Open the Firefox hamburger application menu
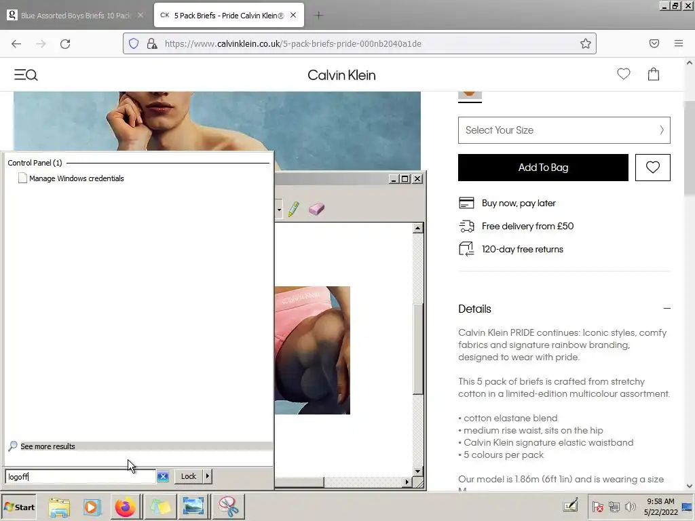The width and height of the screenshot is (695, 521). click(678, 43)
